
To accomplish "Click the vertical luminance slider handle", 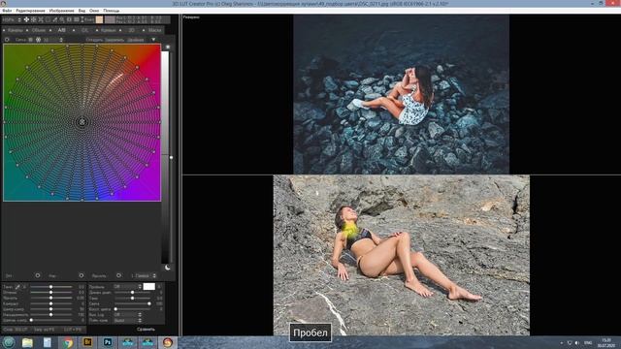I will (x=171, y=157).
